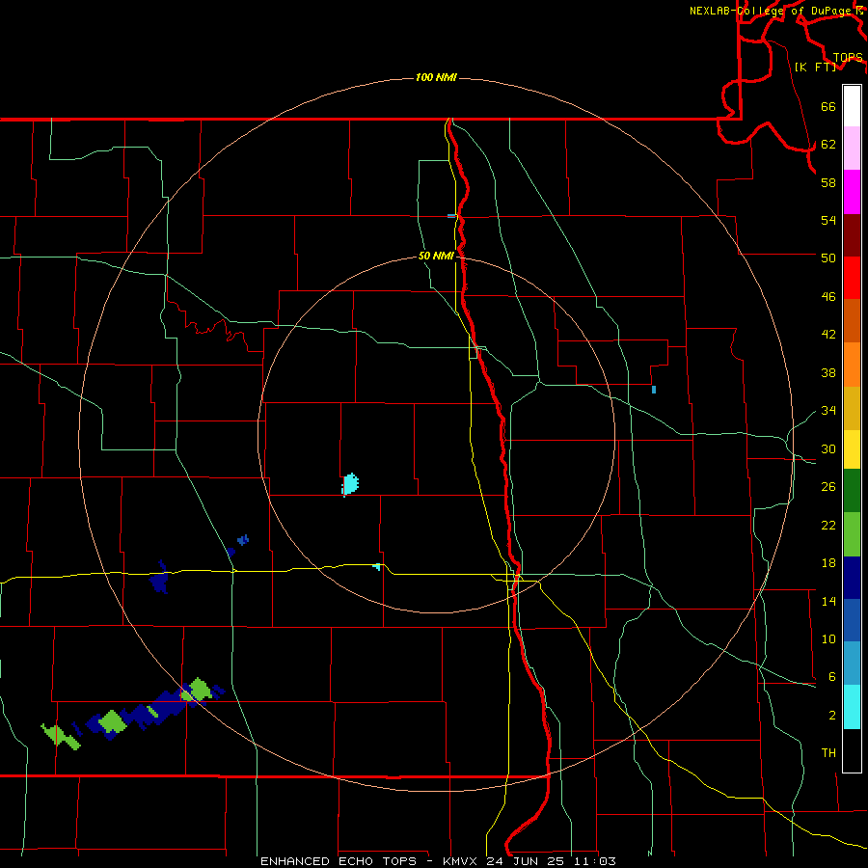The image size is (868, 868).
Task: Pick the light blue legend swatch
Action: [x=852, y=664]
